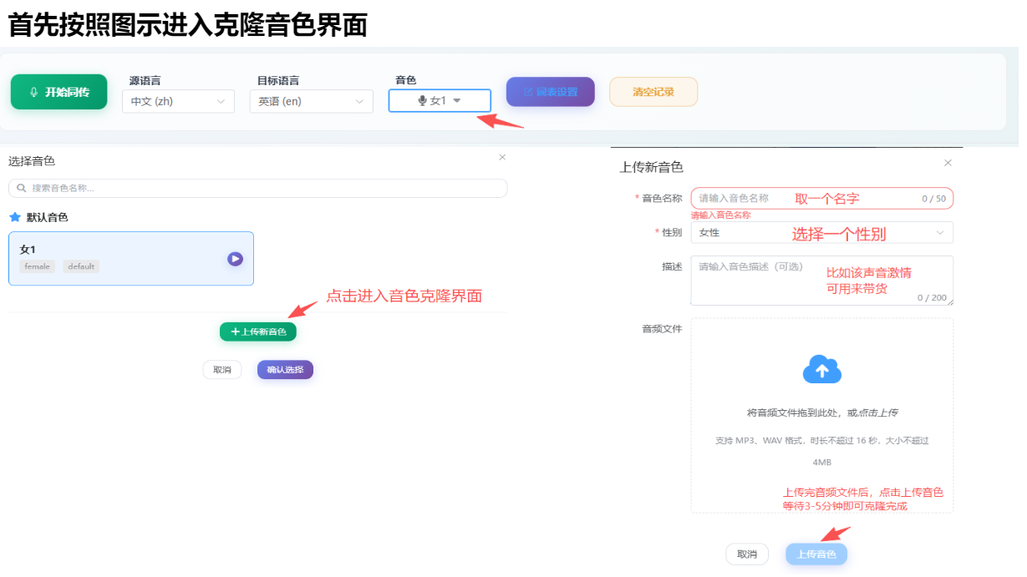The height and width of the screenshot is (577, 1027).
Task: Expand the 性别 gender dropdown
Action: (x=821, y=233)
